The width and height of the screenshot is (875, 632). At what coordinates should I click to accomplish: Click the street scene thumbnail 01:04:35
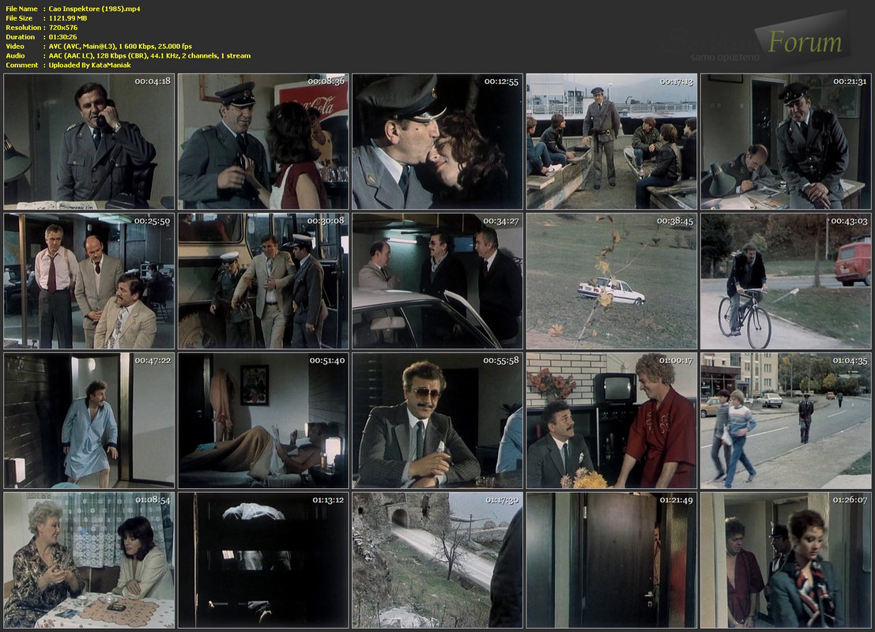tap(786, 420)
